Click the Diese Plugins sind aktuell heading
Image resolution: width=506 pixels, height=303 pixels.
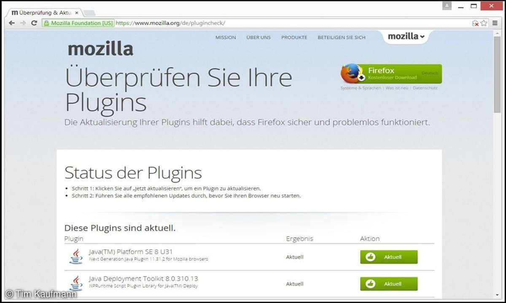tap(120, 228)
